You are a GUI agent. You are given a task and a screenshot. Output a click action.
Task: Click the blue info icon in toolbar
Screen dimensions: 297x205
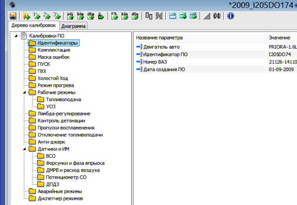[230, 16]
